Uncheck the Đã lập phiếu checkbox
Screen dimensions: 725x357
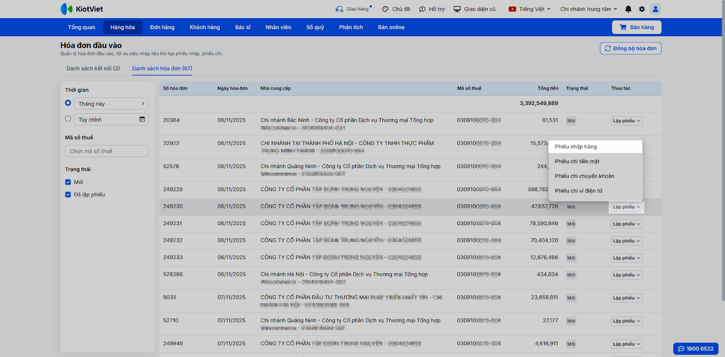tap(68, 195)
